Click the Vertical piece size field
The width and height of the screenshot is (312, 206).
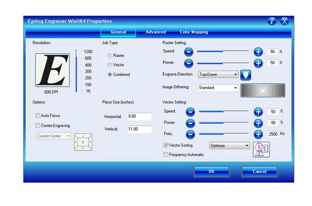(139, 129)
